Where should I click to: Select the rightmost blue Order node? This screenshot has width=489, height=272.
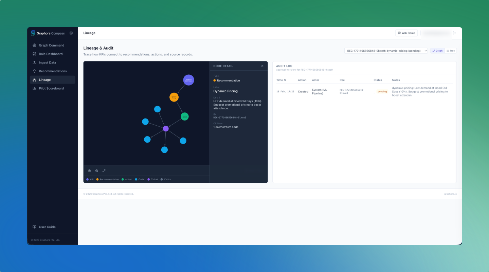click(183, 141)
